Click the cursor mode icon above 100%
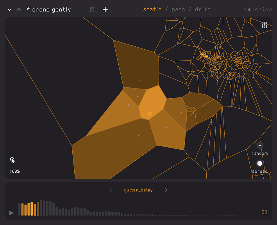 point(13,160)
